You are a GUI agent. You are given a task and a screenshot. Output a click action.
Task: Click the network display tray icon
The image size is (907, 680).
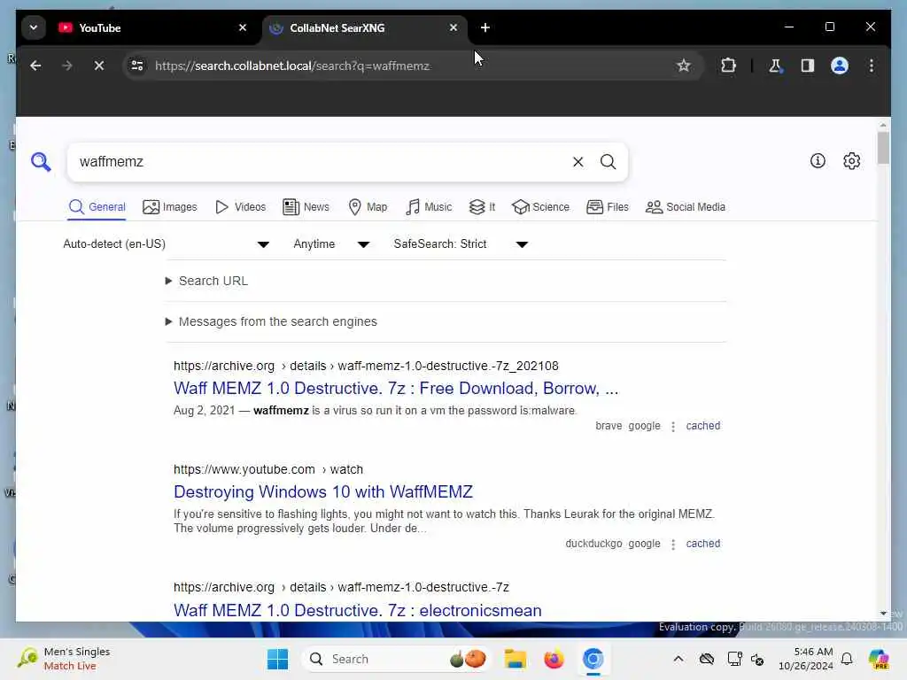[x=734, y=659]
